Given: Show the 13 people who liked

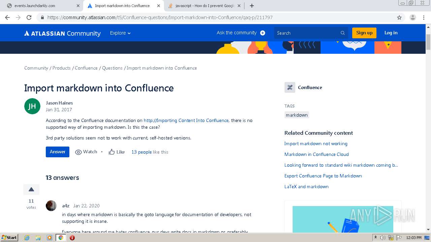Looking at the screenshot, I should tap(141, 152).
